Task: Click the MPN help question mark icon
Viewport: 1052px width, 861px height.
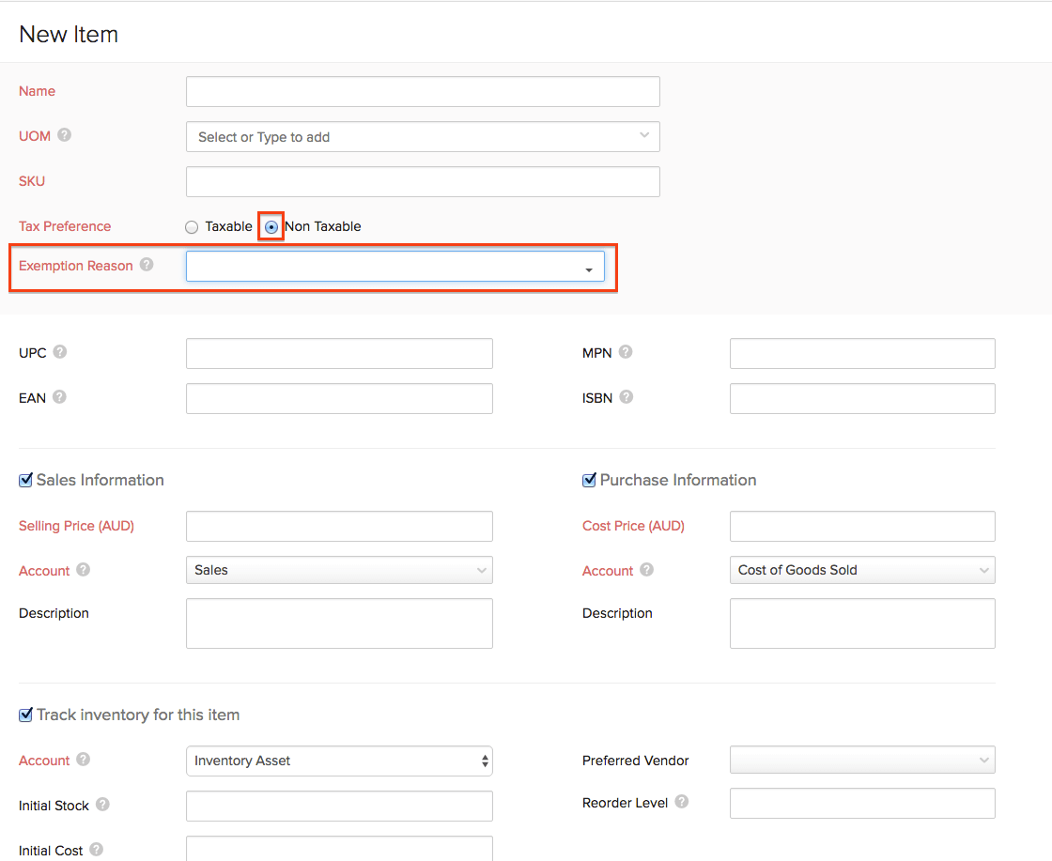Action: (x=626, y=352)
